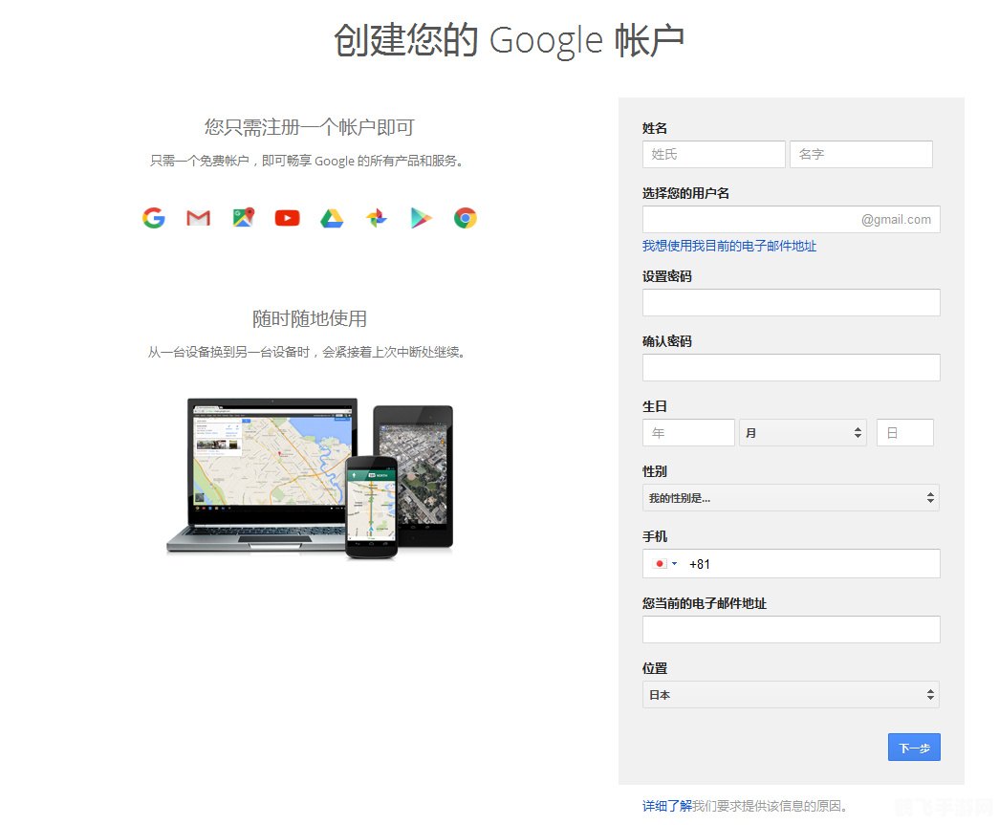Open the Google Play store icon
Viewport: 999px width, 825px height.
coord(420,217)
